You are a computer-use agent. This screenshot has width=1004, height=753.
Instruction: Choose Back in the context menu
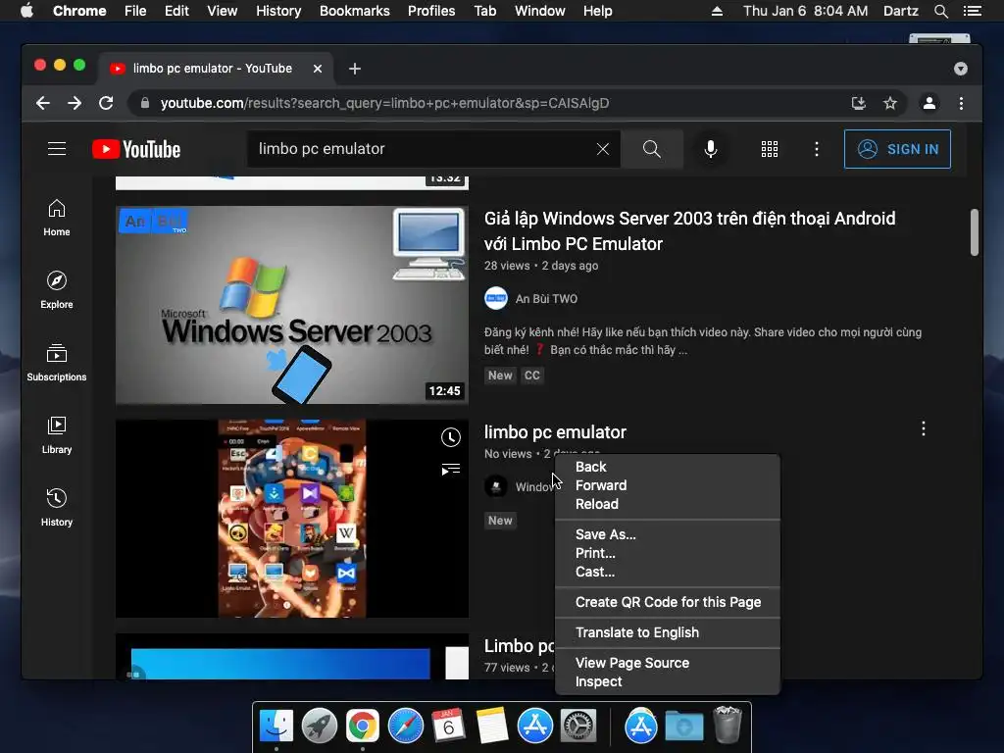click(x=668, y=467)
